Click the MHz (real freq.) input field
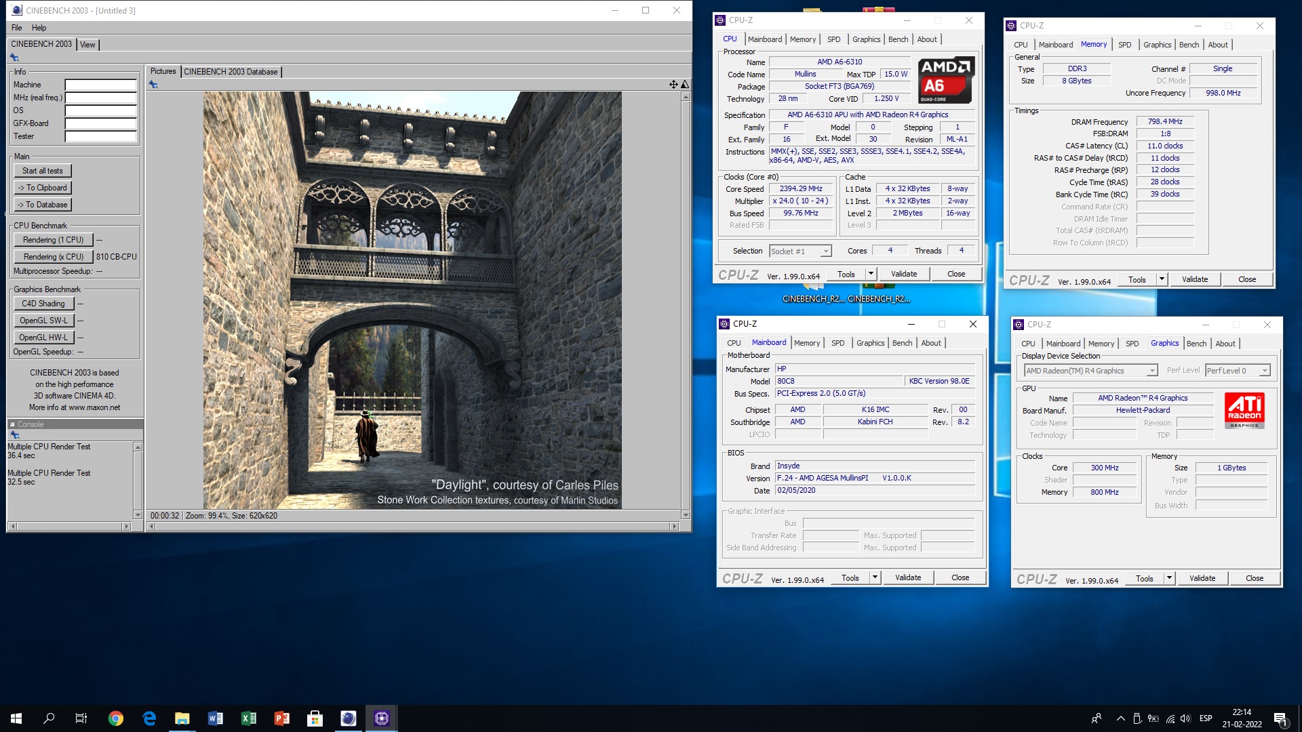The image size is (1302, 732). (100, 98)
